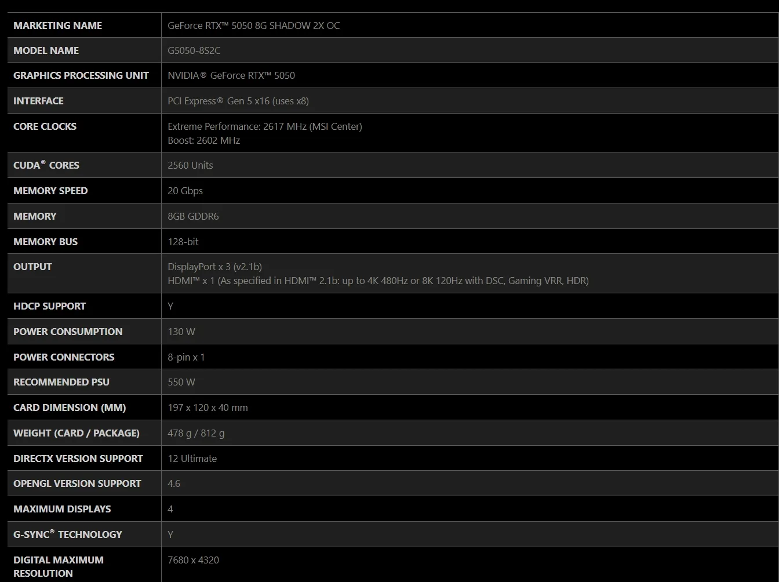Click the 8-pin x 1 power connectors value
779x582 pixels.
pyautogui.click(x=186, y=357)
